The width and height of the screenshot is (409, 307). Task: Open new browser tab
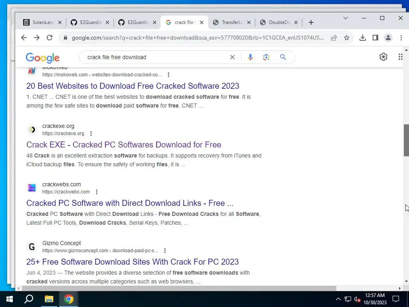point(311,22)
